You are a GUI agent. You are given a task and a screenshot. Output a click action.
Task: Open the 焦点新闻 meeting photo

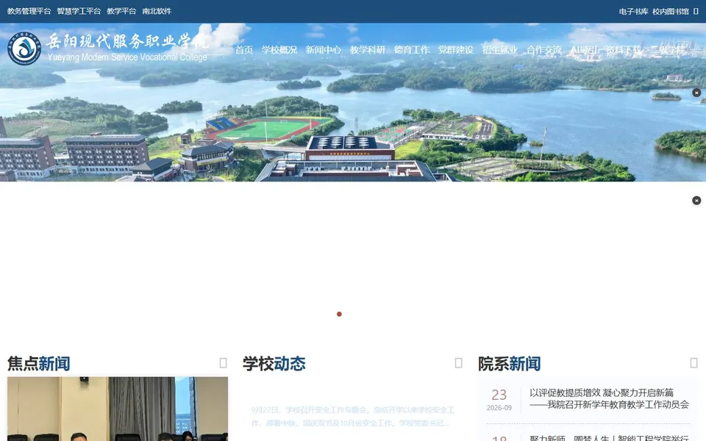(118, 409)
